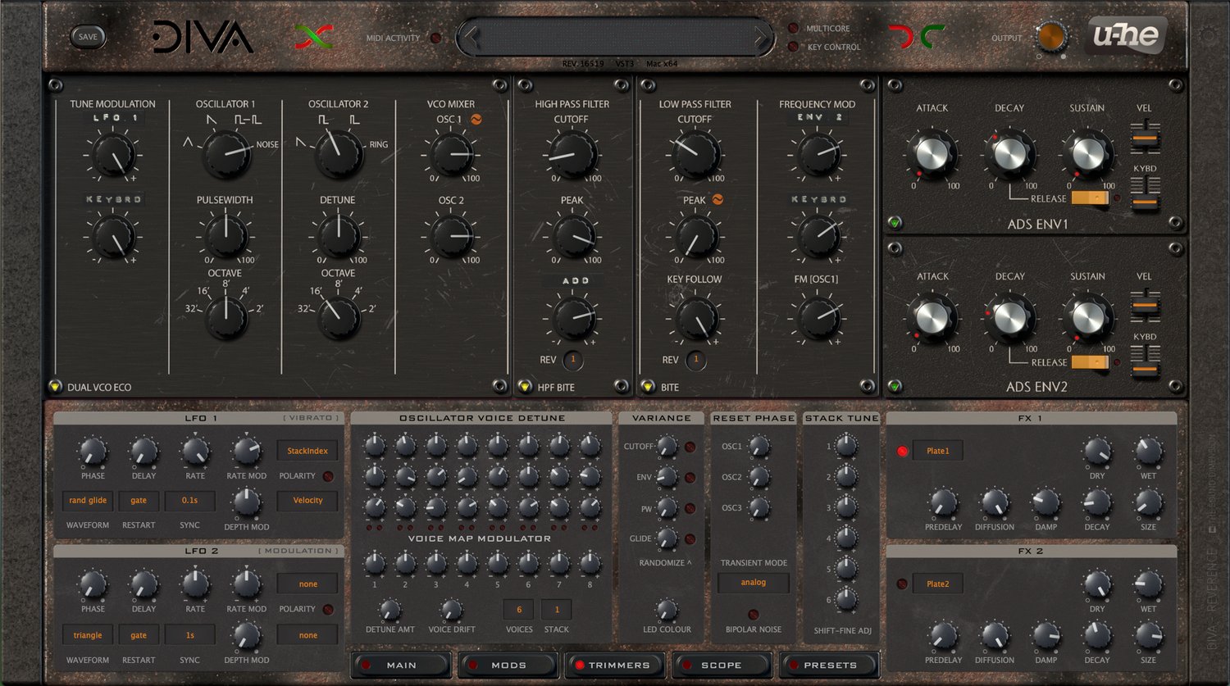Toggle the ADS ENV2 release switch

point(1090,361)
